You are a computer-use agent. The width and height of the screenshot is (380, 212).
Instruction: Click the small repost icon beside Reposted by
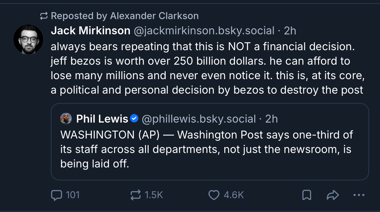click(x=44, y=15)
